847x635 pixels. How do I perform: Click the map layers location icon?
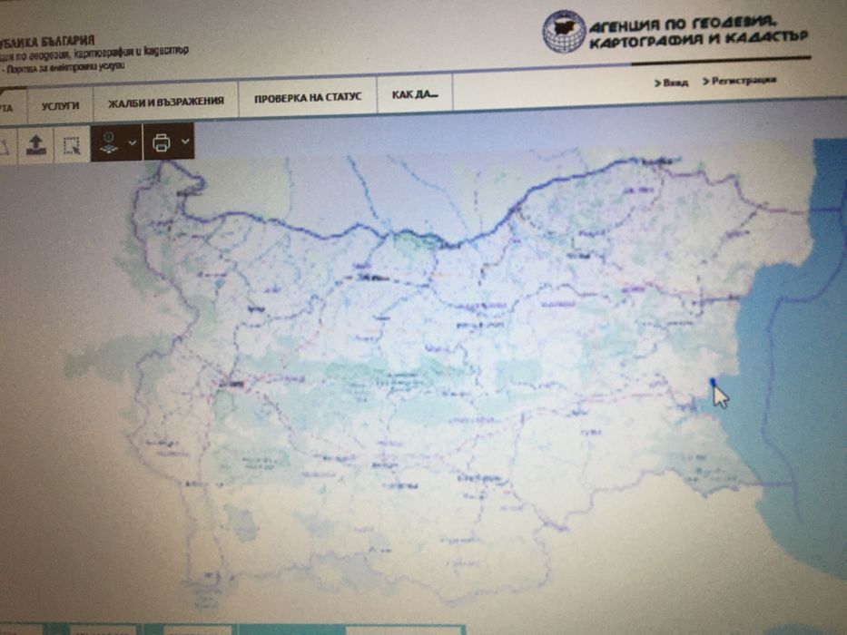[x=109, y=143]
